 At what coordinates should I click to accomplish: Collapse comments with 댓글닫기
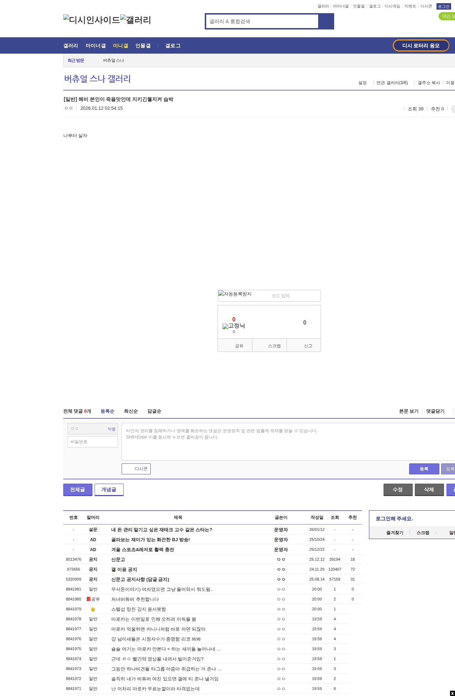tap(435, 411)
